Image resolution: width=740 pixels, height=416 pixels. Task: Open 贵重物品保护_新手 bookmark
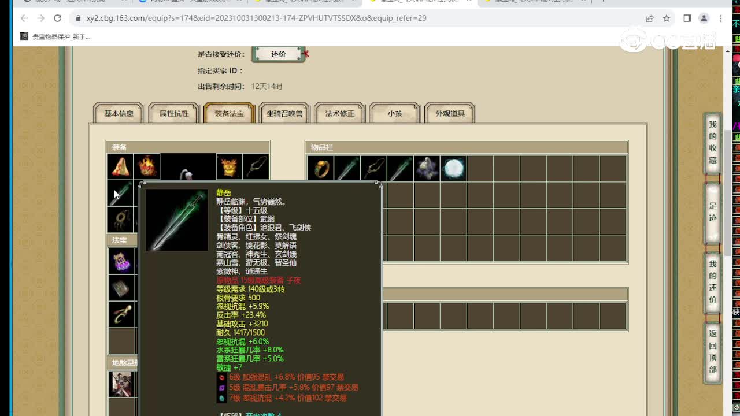[55, 36]
